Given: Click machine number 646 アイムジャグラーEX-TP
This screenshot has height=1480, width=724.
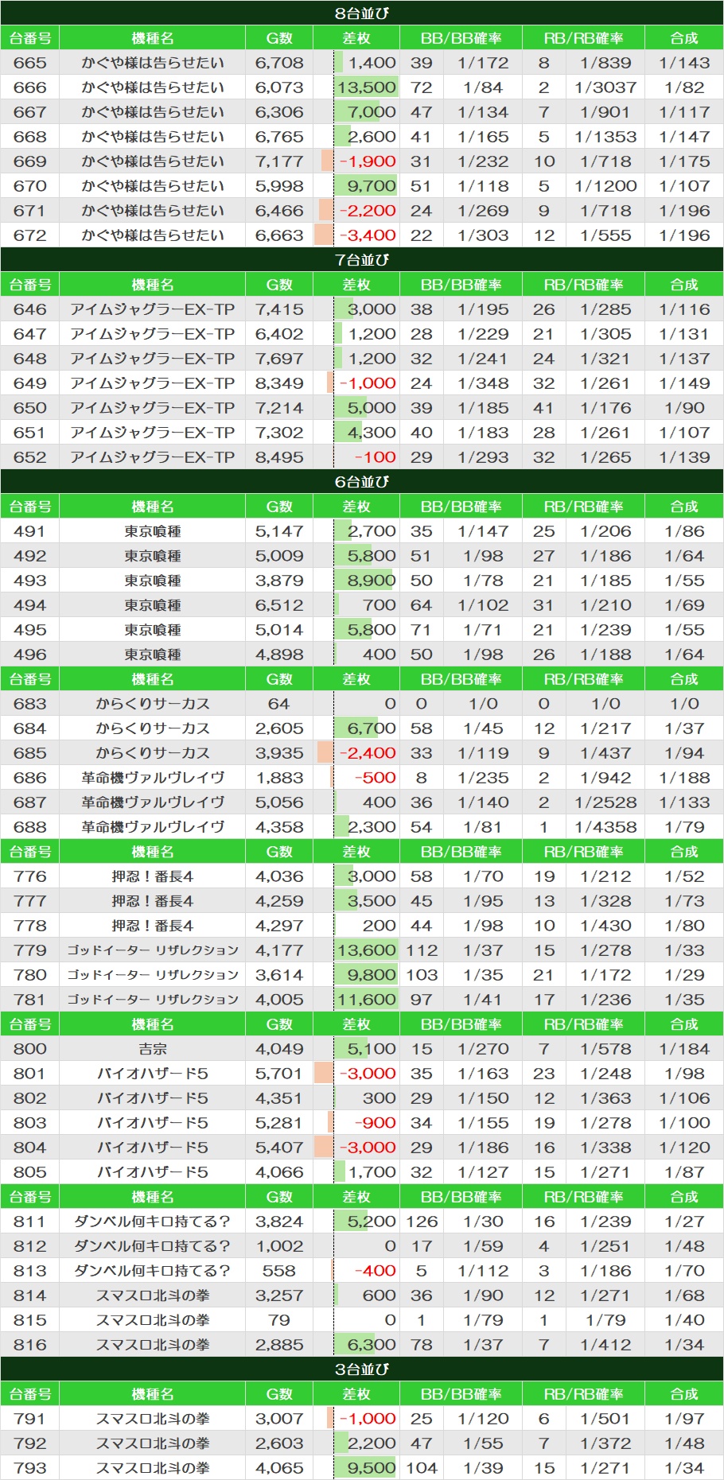Looking at the screenshot, I should tap(30, 309).
